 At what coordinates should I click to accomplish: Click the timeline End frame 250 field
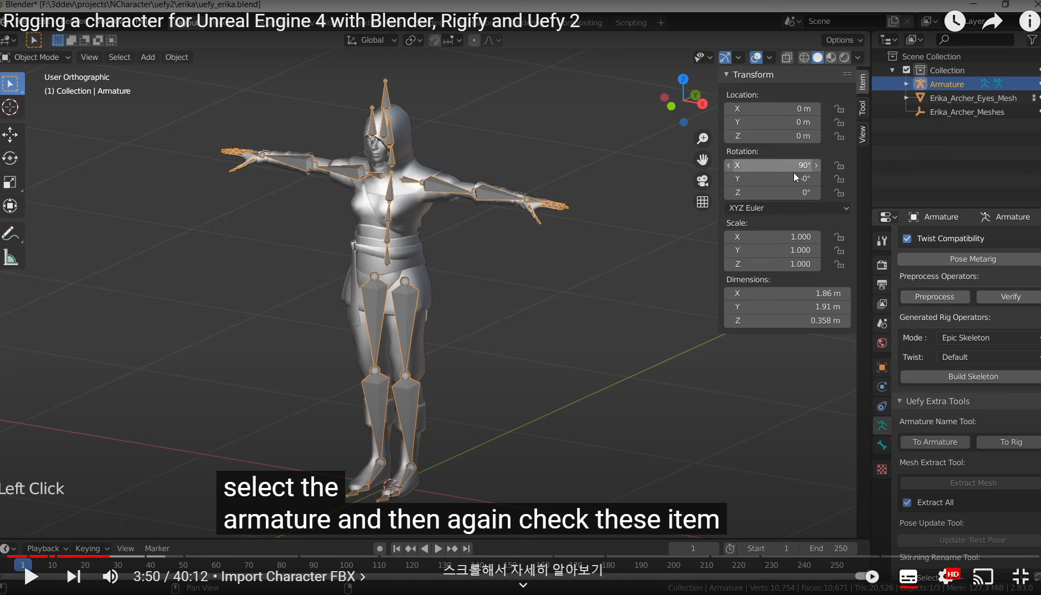click(828, 548)
